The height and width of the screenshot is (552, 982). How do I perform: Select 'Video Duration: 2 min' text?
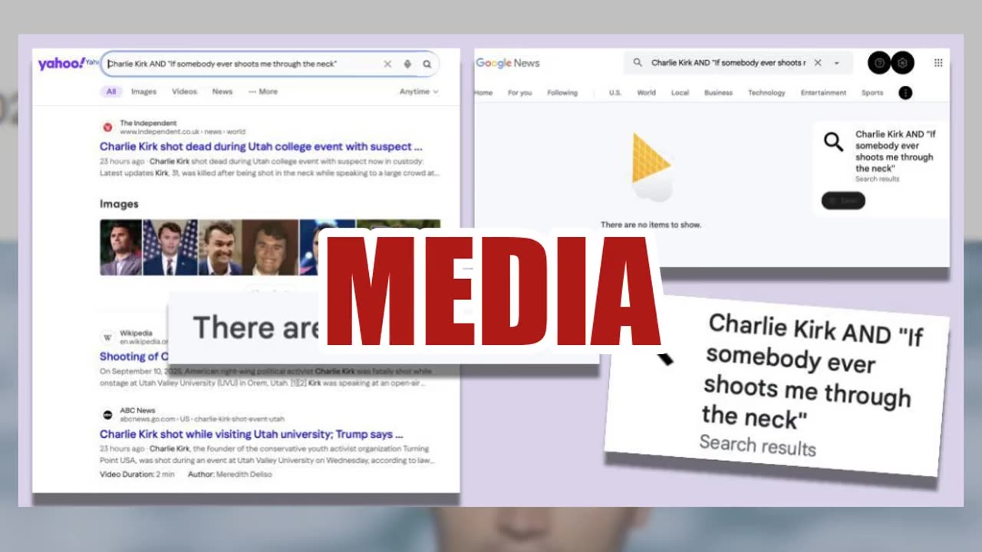tap(137, 474)
